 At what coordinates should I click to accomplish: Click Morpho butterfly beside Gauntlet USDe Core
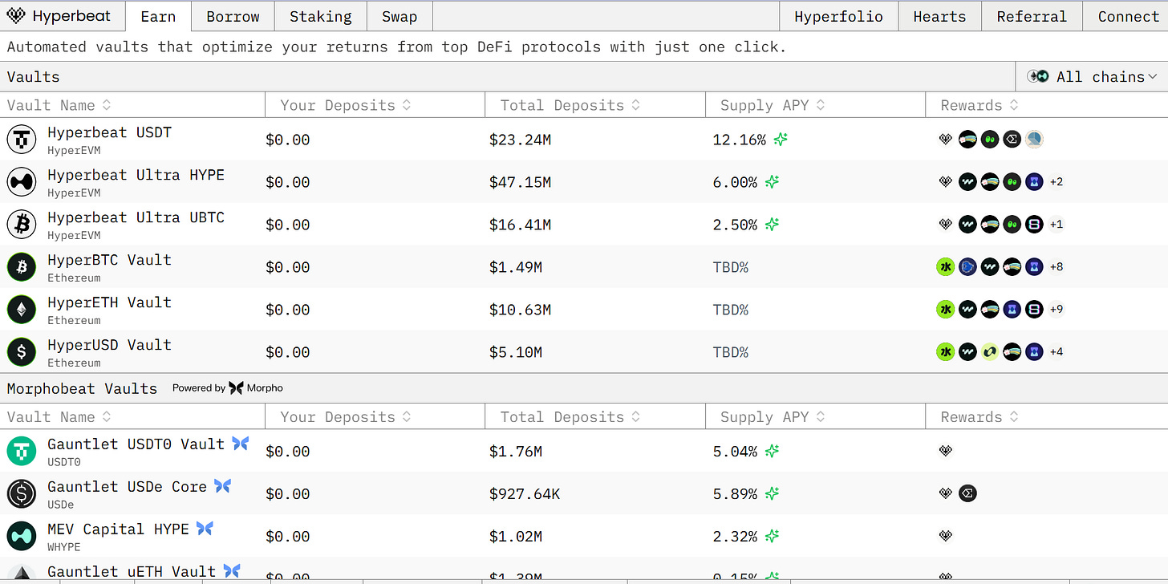[x=222, y=485]
